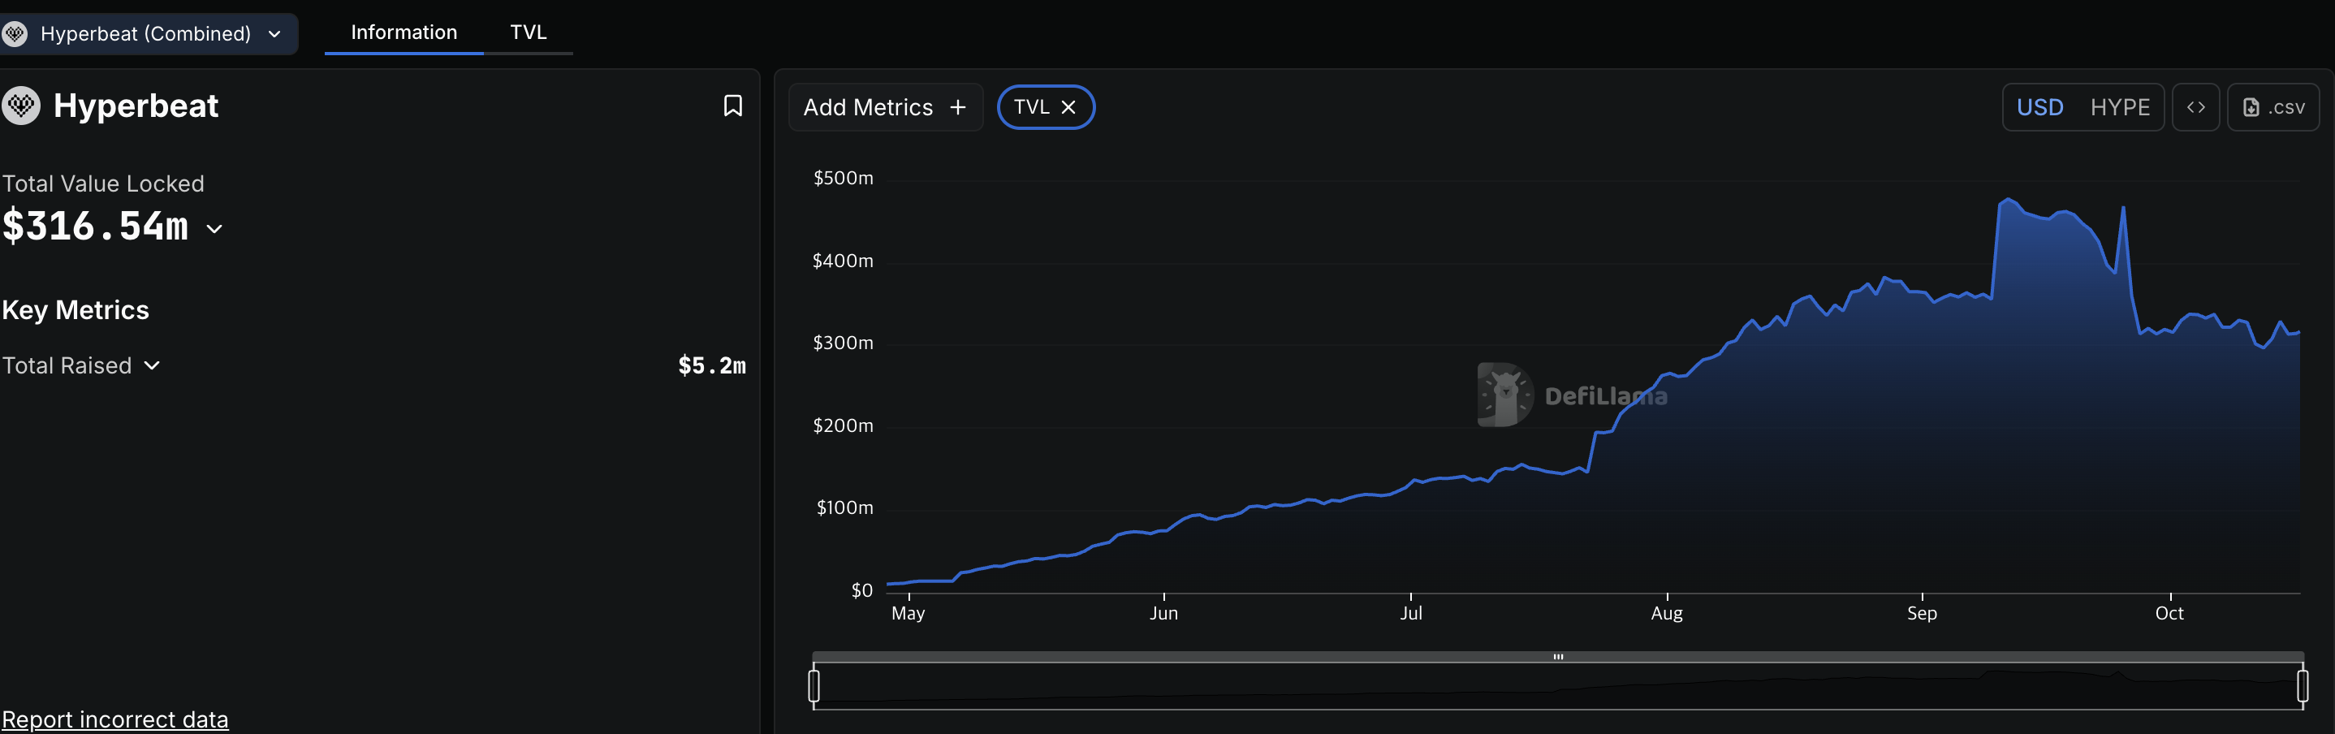The height and width of the screenshot is (734, 2335).
Task: Open the embed code icon button
Action: coord(2195,107)
